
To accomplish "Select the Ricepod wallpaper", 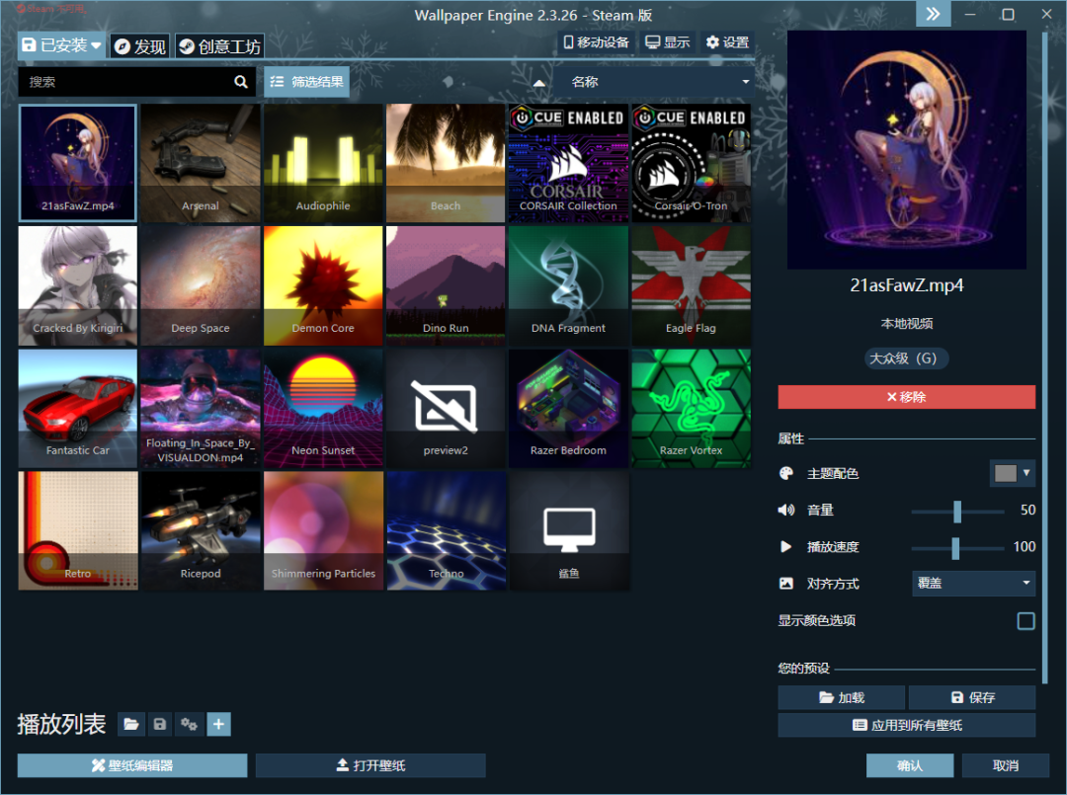I will coord(201,531).
